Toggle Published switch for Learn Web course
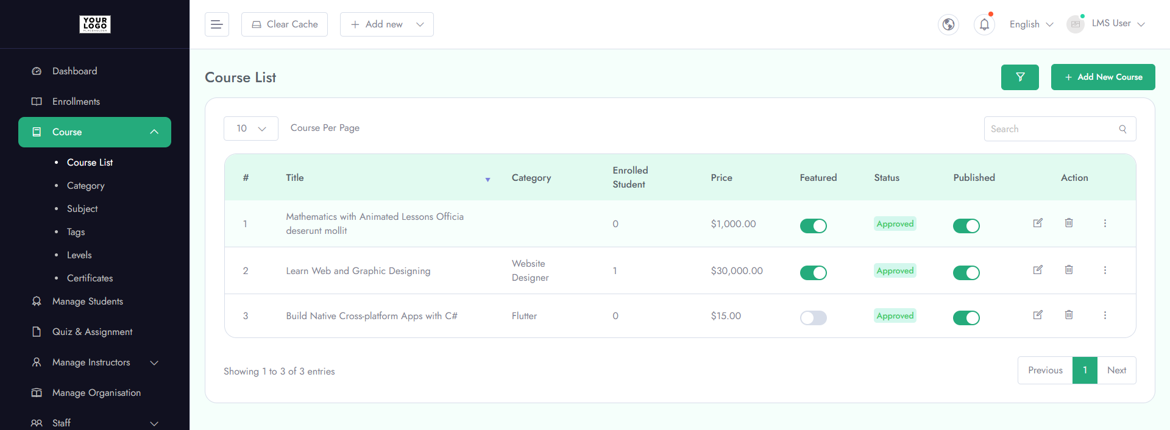The width and height of the screenshot is (1170, 430). [x=966, y=273]
